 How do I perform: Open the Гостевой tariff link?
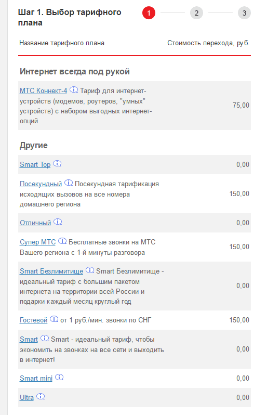pyautogui.click(x=34, y=320)
